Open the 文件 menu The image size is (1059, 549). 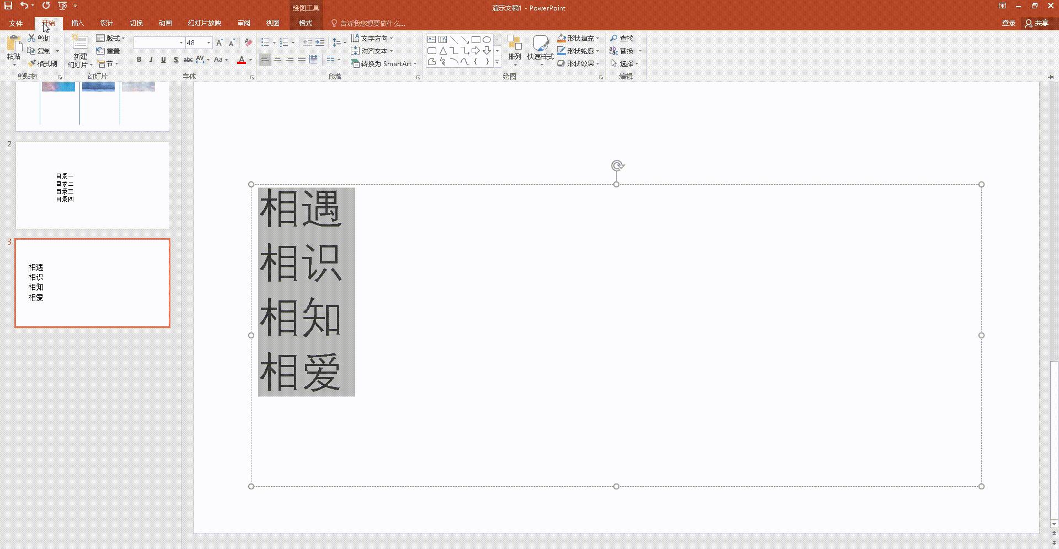pyautogui.click(x=16, y=23)
